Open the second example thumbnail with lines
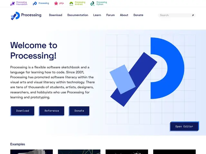Image resolution: width=206 pixels, height=154 pixels. point(79,152)
